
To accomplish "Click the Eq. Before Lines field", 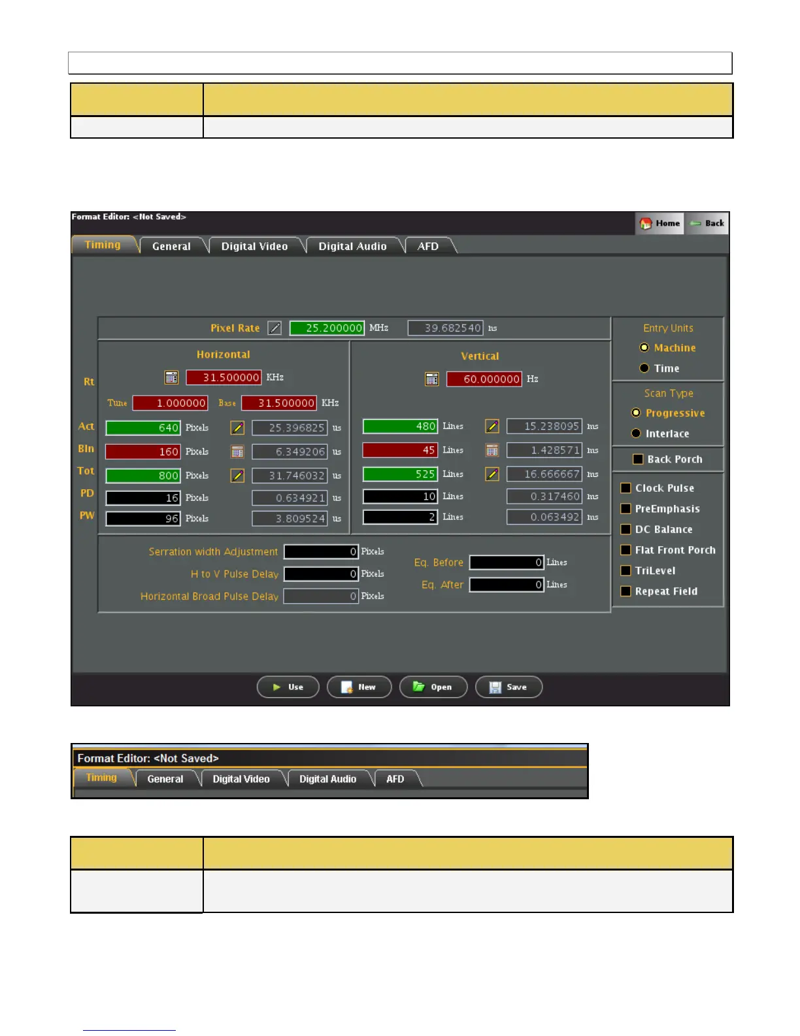I will tap(507, 562).
